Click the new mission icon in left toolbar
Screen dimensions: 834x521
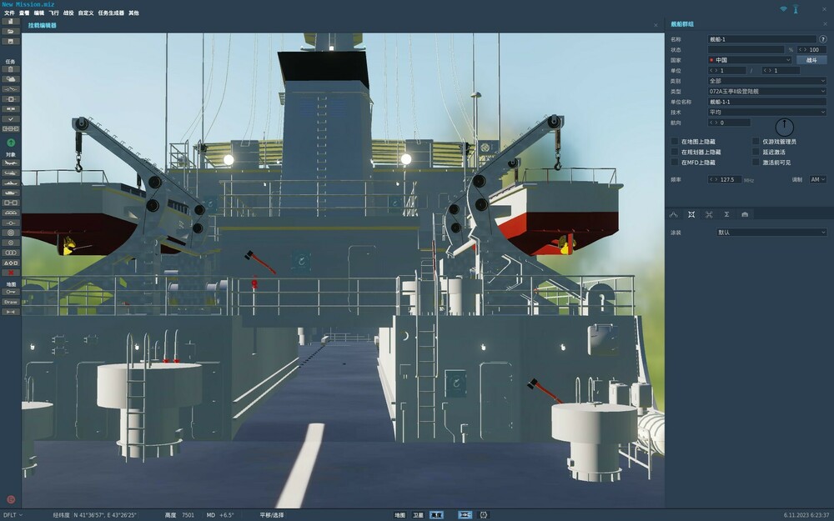10,22
